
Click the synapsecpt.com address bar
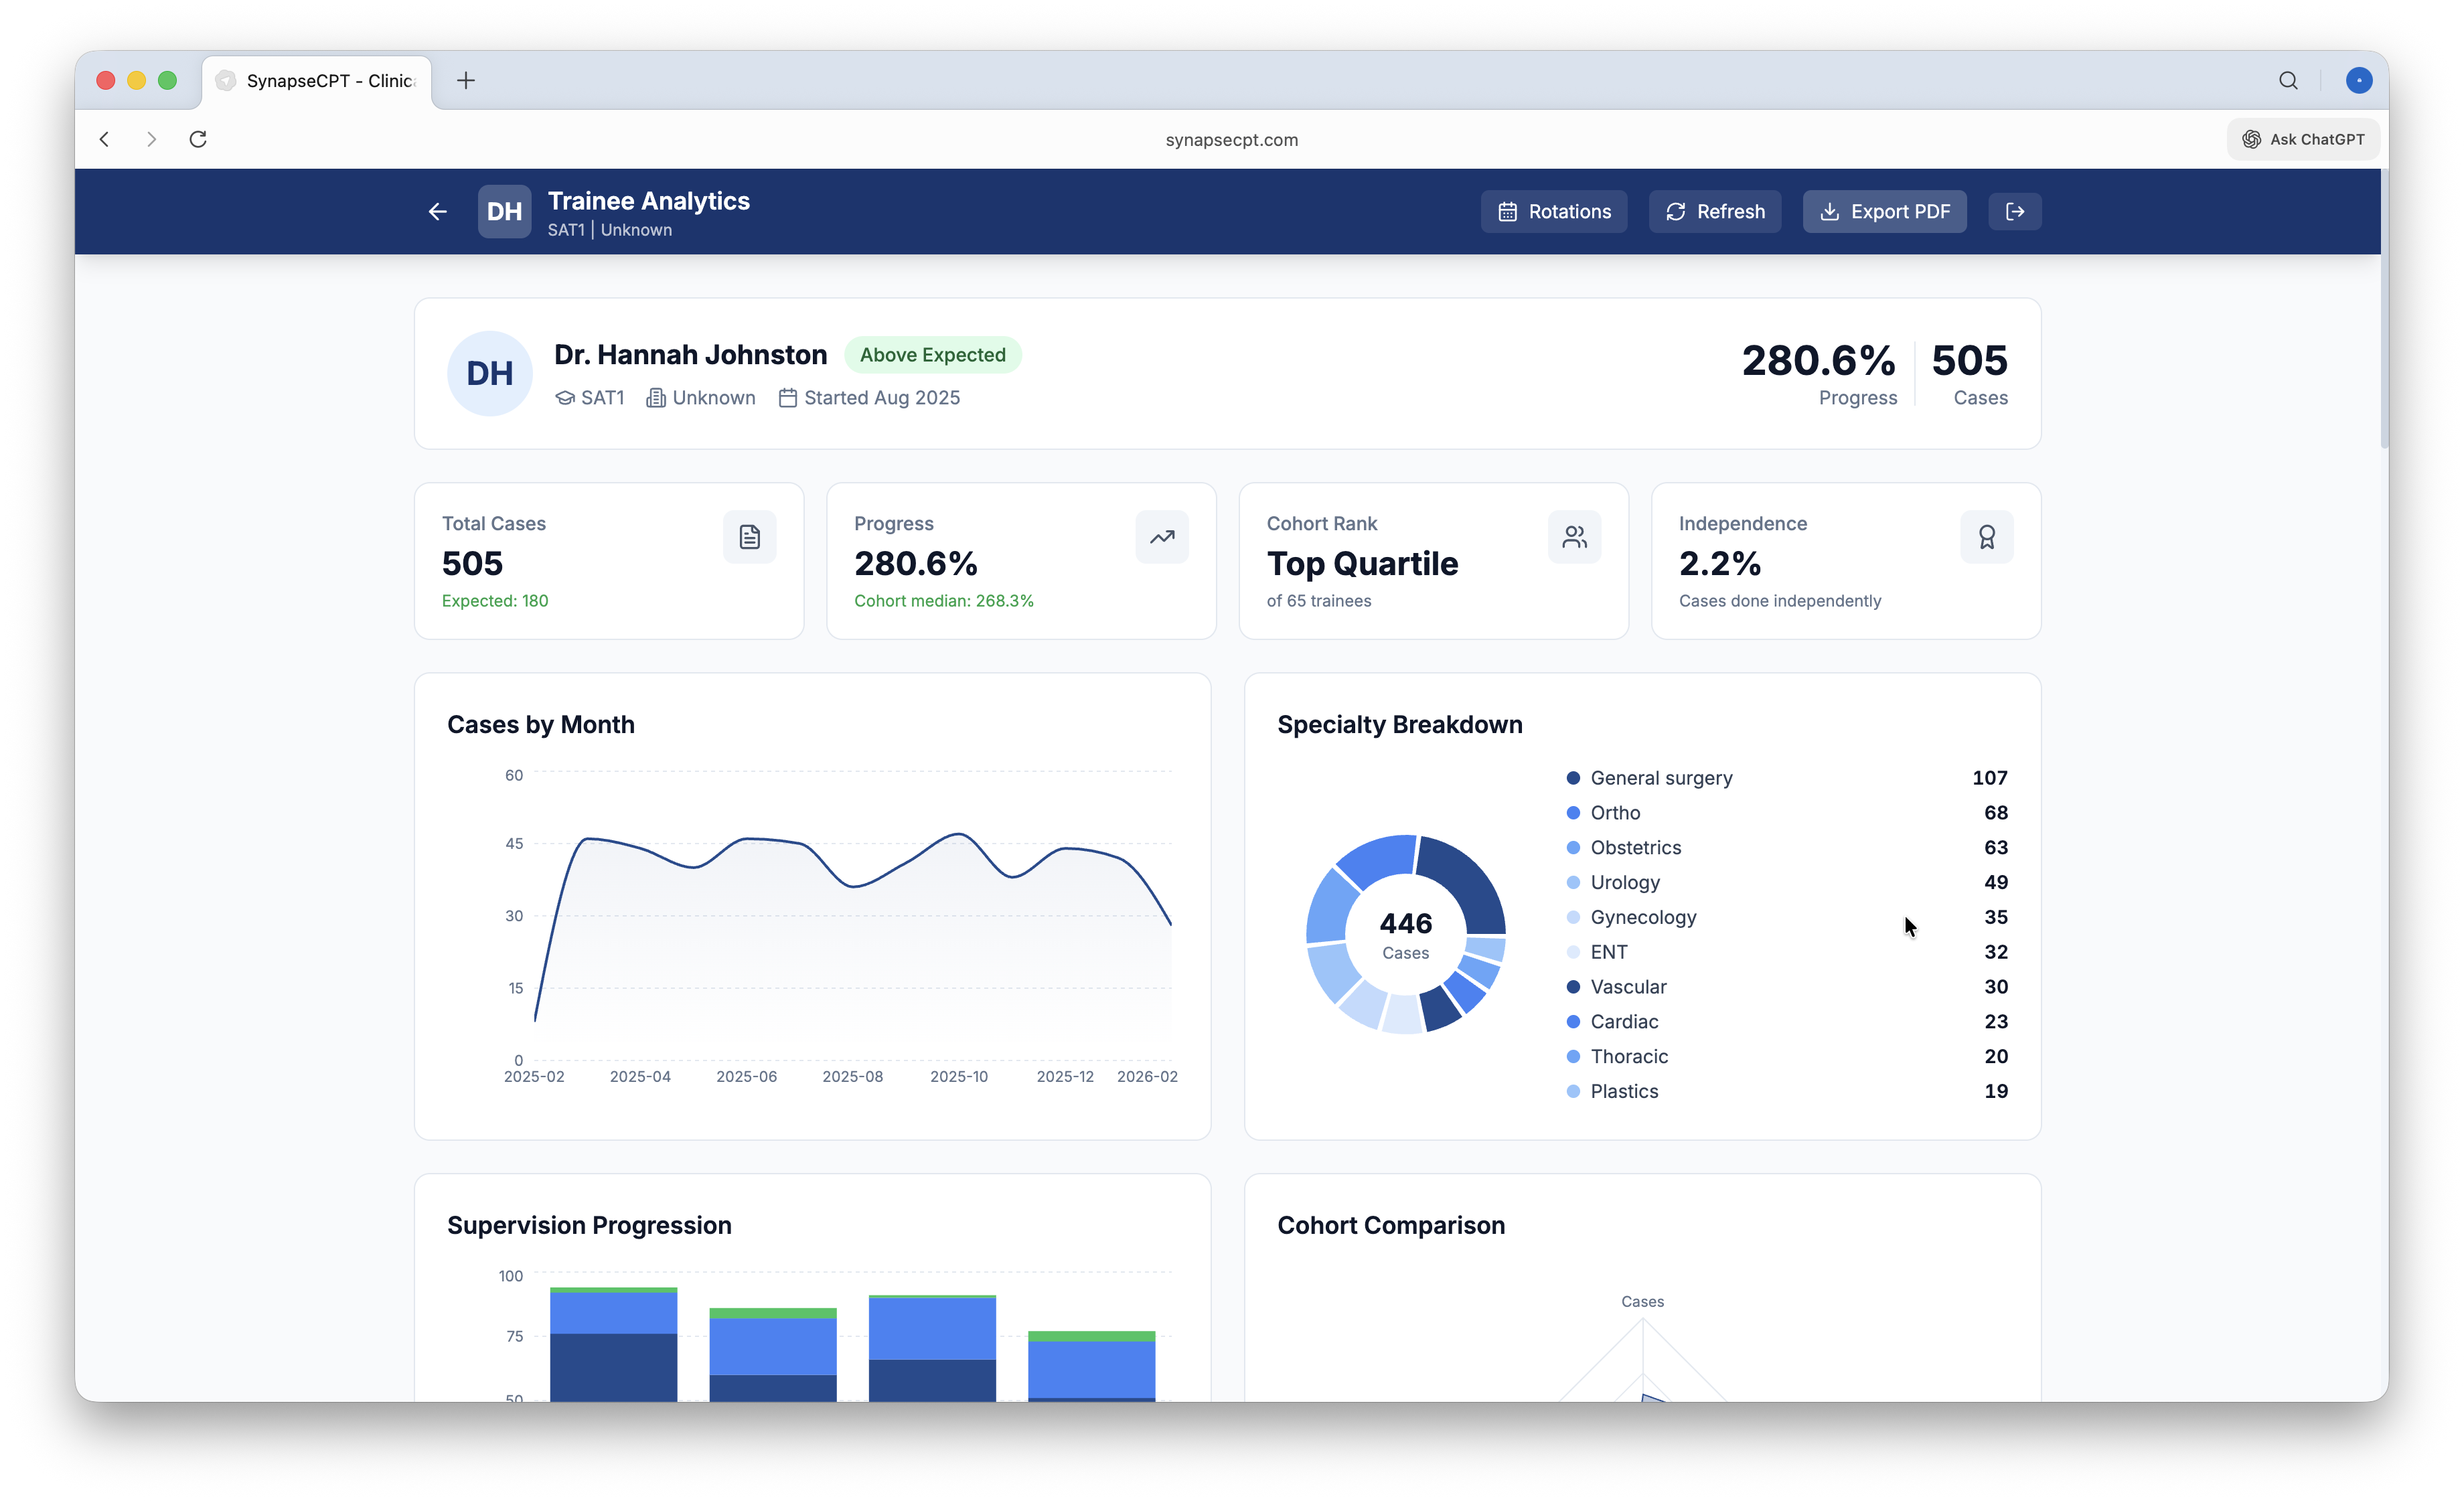pyautogui.click(x=1231, y=140)
